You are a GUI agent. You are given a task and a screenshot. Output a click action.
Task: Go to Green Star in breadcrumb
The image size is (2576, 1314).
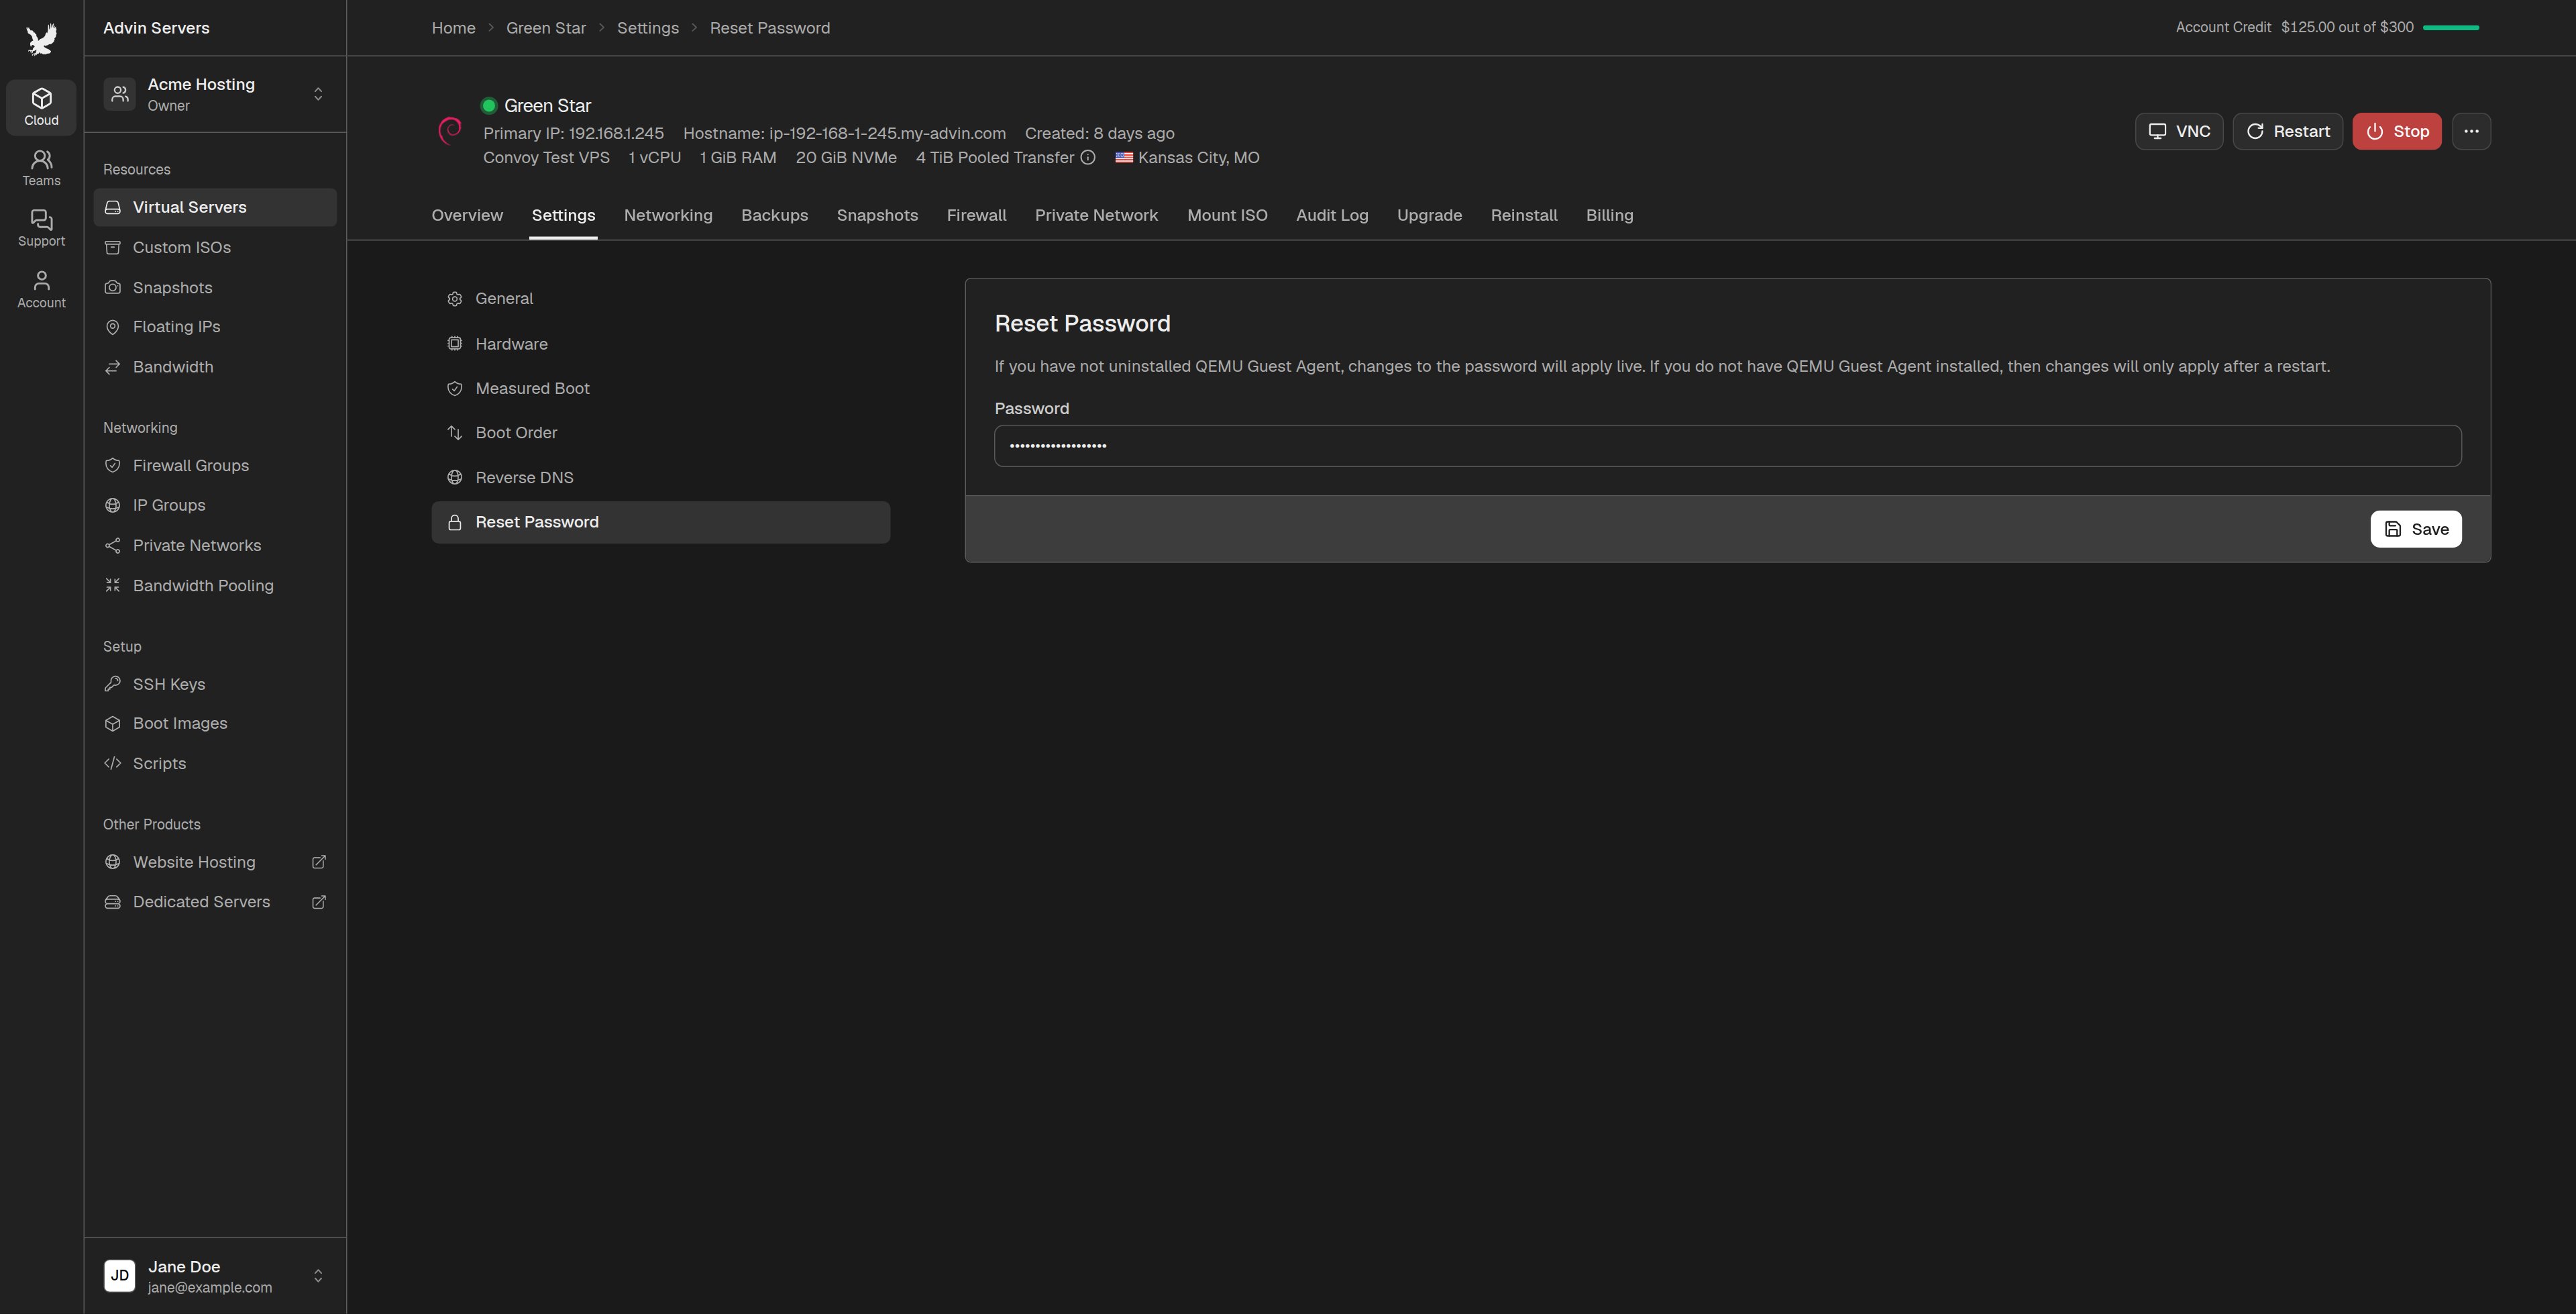coord(545,28)
